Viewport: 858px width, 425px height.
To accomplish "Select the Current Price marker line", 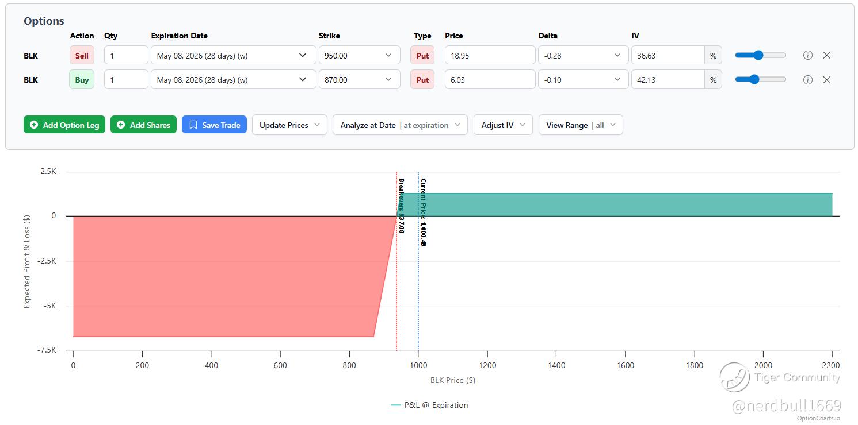I will point(418,261).
